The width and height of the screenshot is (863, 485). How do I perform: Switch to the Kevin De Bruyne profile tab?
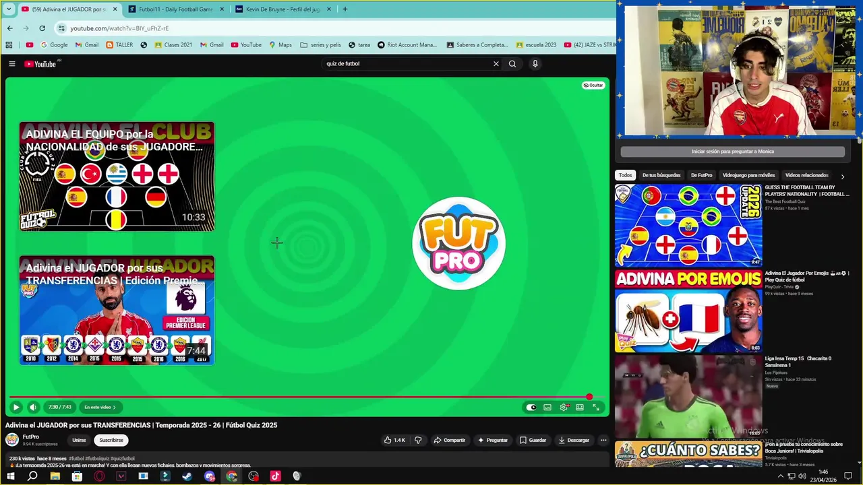point(284,9)
